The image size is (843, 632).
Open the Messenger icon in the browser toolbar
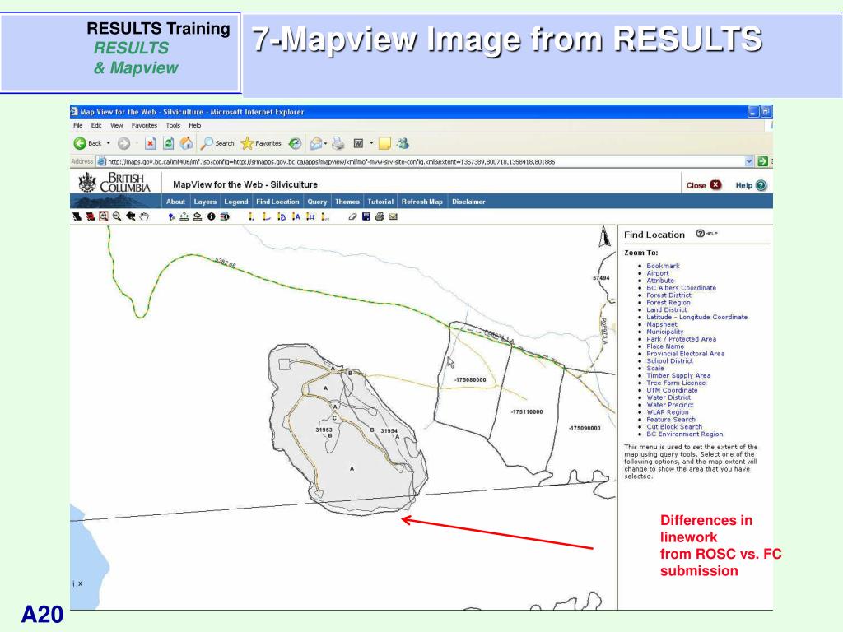point(403,143)
